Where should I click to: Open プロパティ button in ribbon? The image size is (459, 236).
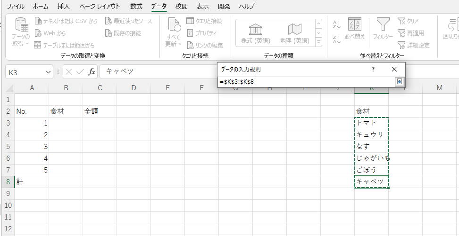coord(202,33)
